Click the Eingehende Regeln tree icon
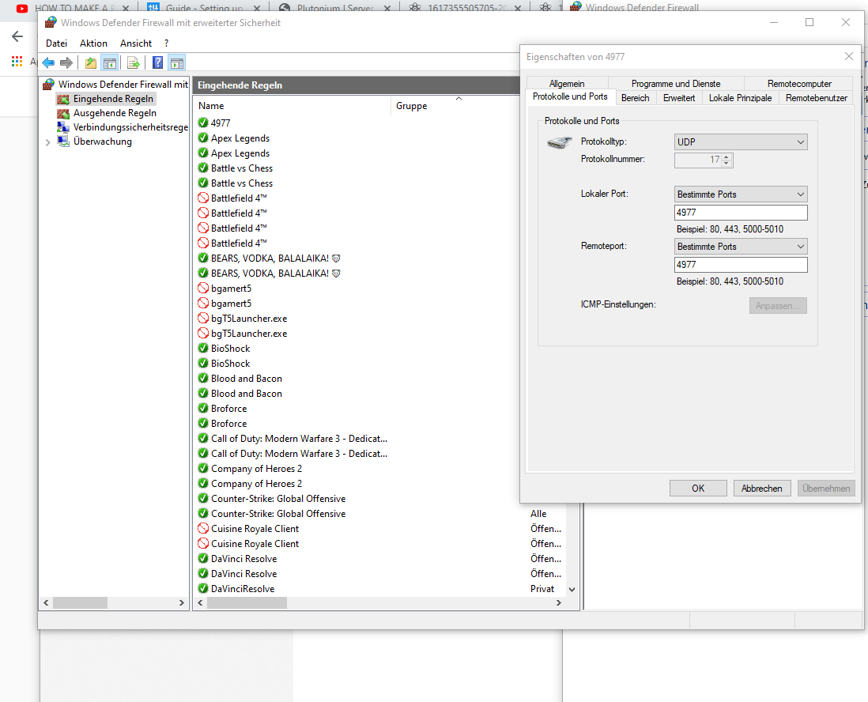This screenshot has width=868, height=702. [64, 99]
